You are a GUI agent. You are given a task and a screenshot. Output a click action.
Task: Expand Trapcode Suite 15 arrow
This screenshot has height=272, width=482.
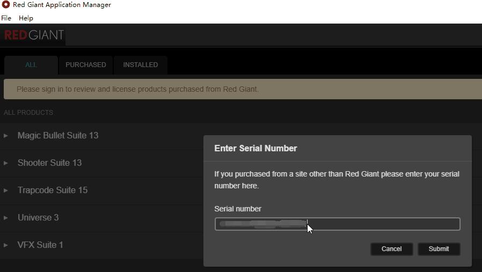(5, 190)
